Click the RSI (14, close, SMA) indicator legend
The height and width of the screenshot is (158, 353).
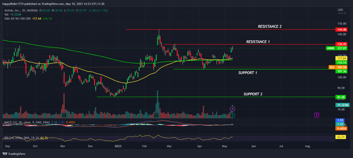21,138
